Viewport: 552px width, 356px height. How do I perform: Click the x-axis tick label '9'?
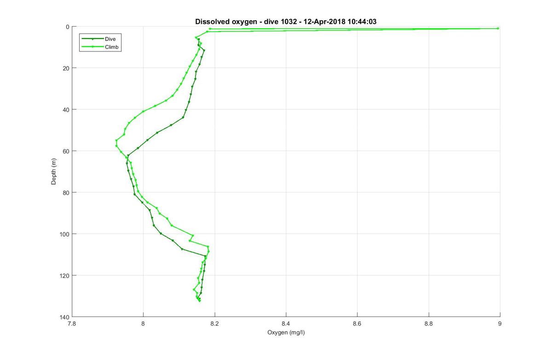(500, 324)
